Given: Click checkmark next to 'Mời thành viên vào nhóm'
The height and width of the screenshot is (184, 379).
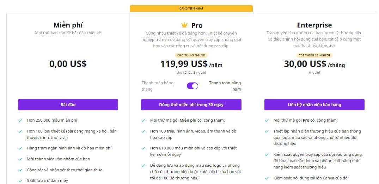Looking at the screenshot, I should (20, 159).
